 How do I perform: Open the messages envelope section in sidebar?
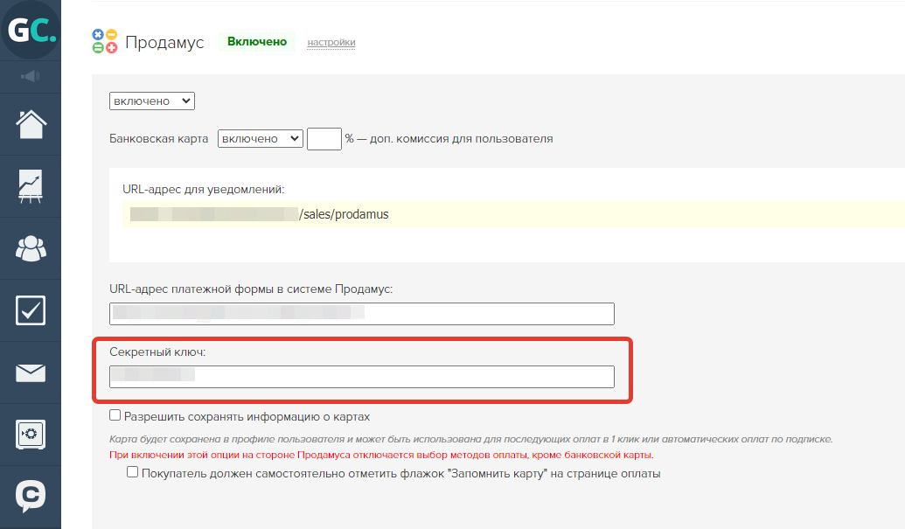click(x=31, y=372)
